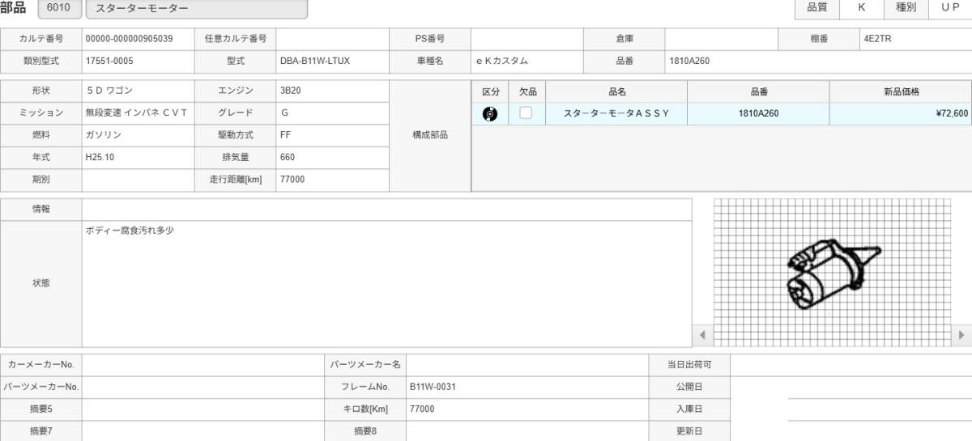The height and width of the screenshot is (441, 972).
Task: Click the empty 摘要8 field
Action: 526,431
